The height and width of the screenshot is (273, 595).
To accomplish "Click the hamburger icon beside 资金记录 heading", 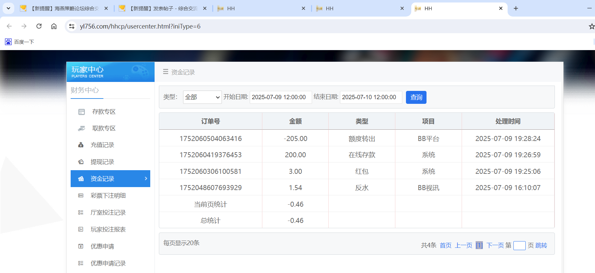I will [x=165, y=72].
